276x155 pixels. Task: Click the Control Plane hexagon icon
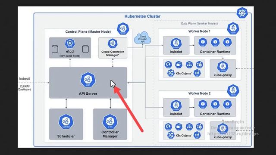coord(123,28)
